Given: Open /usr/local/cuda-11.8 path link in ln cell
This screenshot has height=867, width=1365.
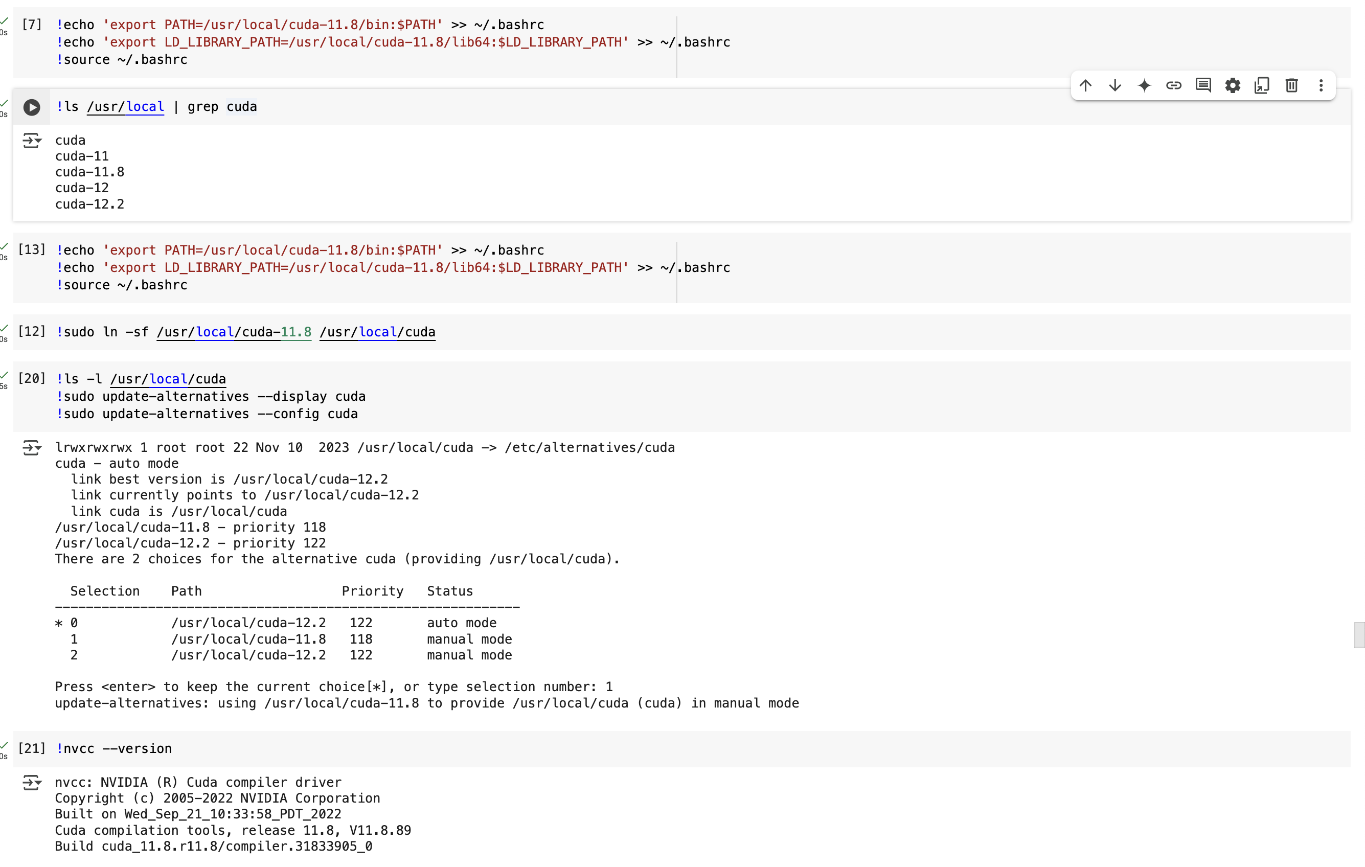Looking at the screenshot, I should pyautogui.click(x=234, y=332).
